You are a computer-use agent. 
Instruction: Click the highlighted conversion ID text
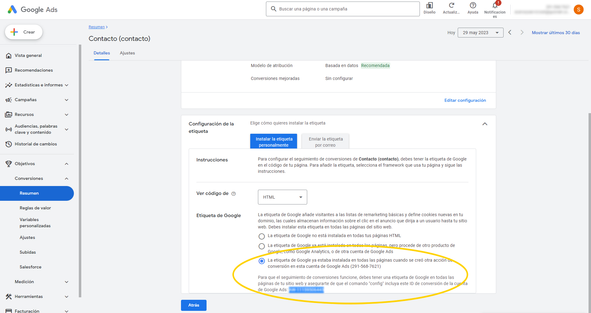[306, 290]
